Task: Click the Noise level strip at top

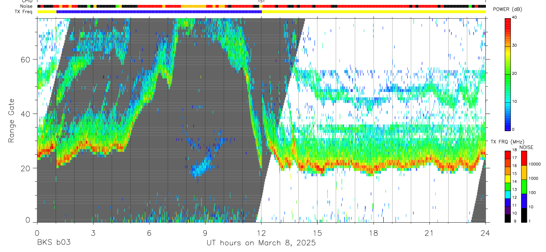Action: click(x=261, y=7)
